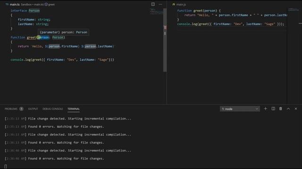Viewport: 302px width, 169px height.
Task: Click the greet symbol icon in breadcrumb
Action: pyautogui.click(x=46, y=4)
